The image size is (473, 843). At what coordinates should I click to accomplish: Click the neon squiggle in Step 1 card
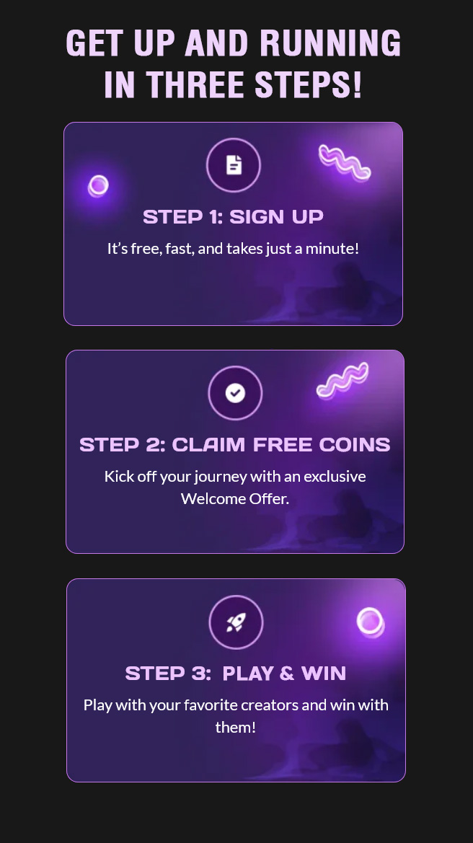[x=345, y=162]
